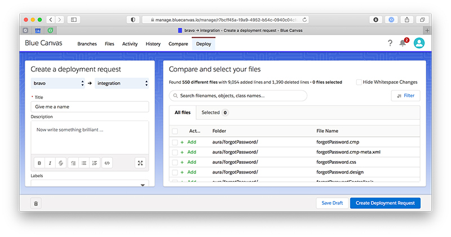The height and width of the screenshot is (237, 451).
Task: Open the History menu
Action: click(x=153, y=44)
